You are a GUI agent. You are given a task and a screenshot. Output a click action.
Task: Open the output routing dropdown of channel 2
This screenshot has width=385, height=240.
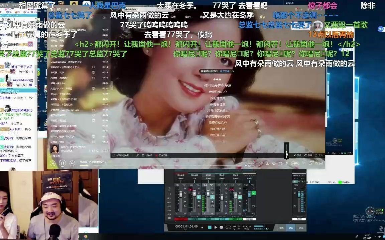195,179
